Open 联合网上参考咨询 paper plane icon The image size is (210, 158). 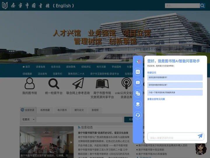click(78, 83)
